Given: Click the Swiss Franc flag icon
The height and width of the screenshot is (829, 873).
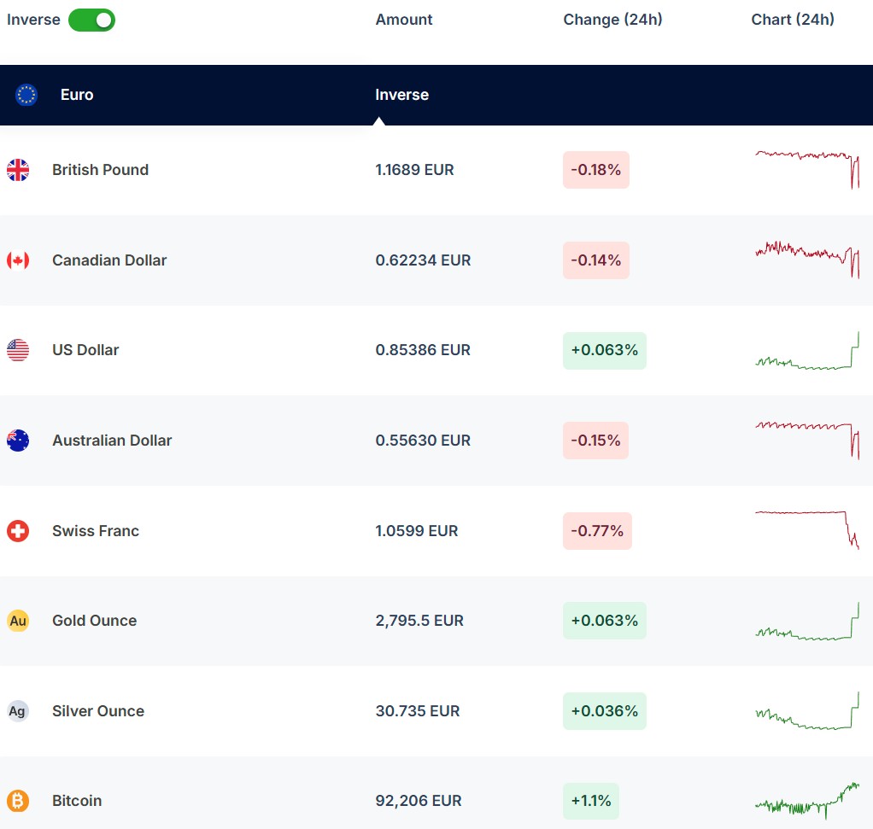Looking at the screenshot, I should click(18, 531).
